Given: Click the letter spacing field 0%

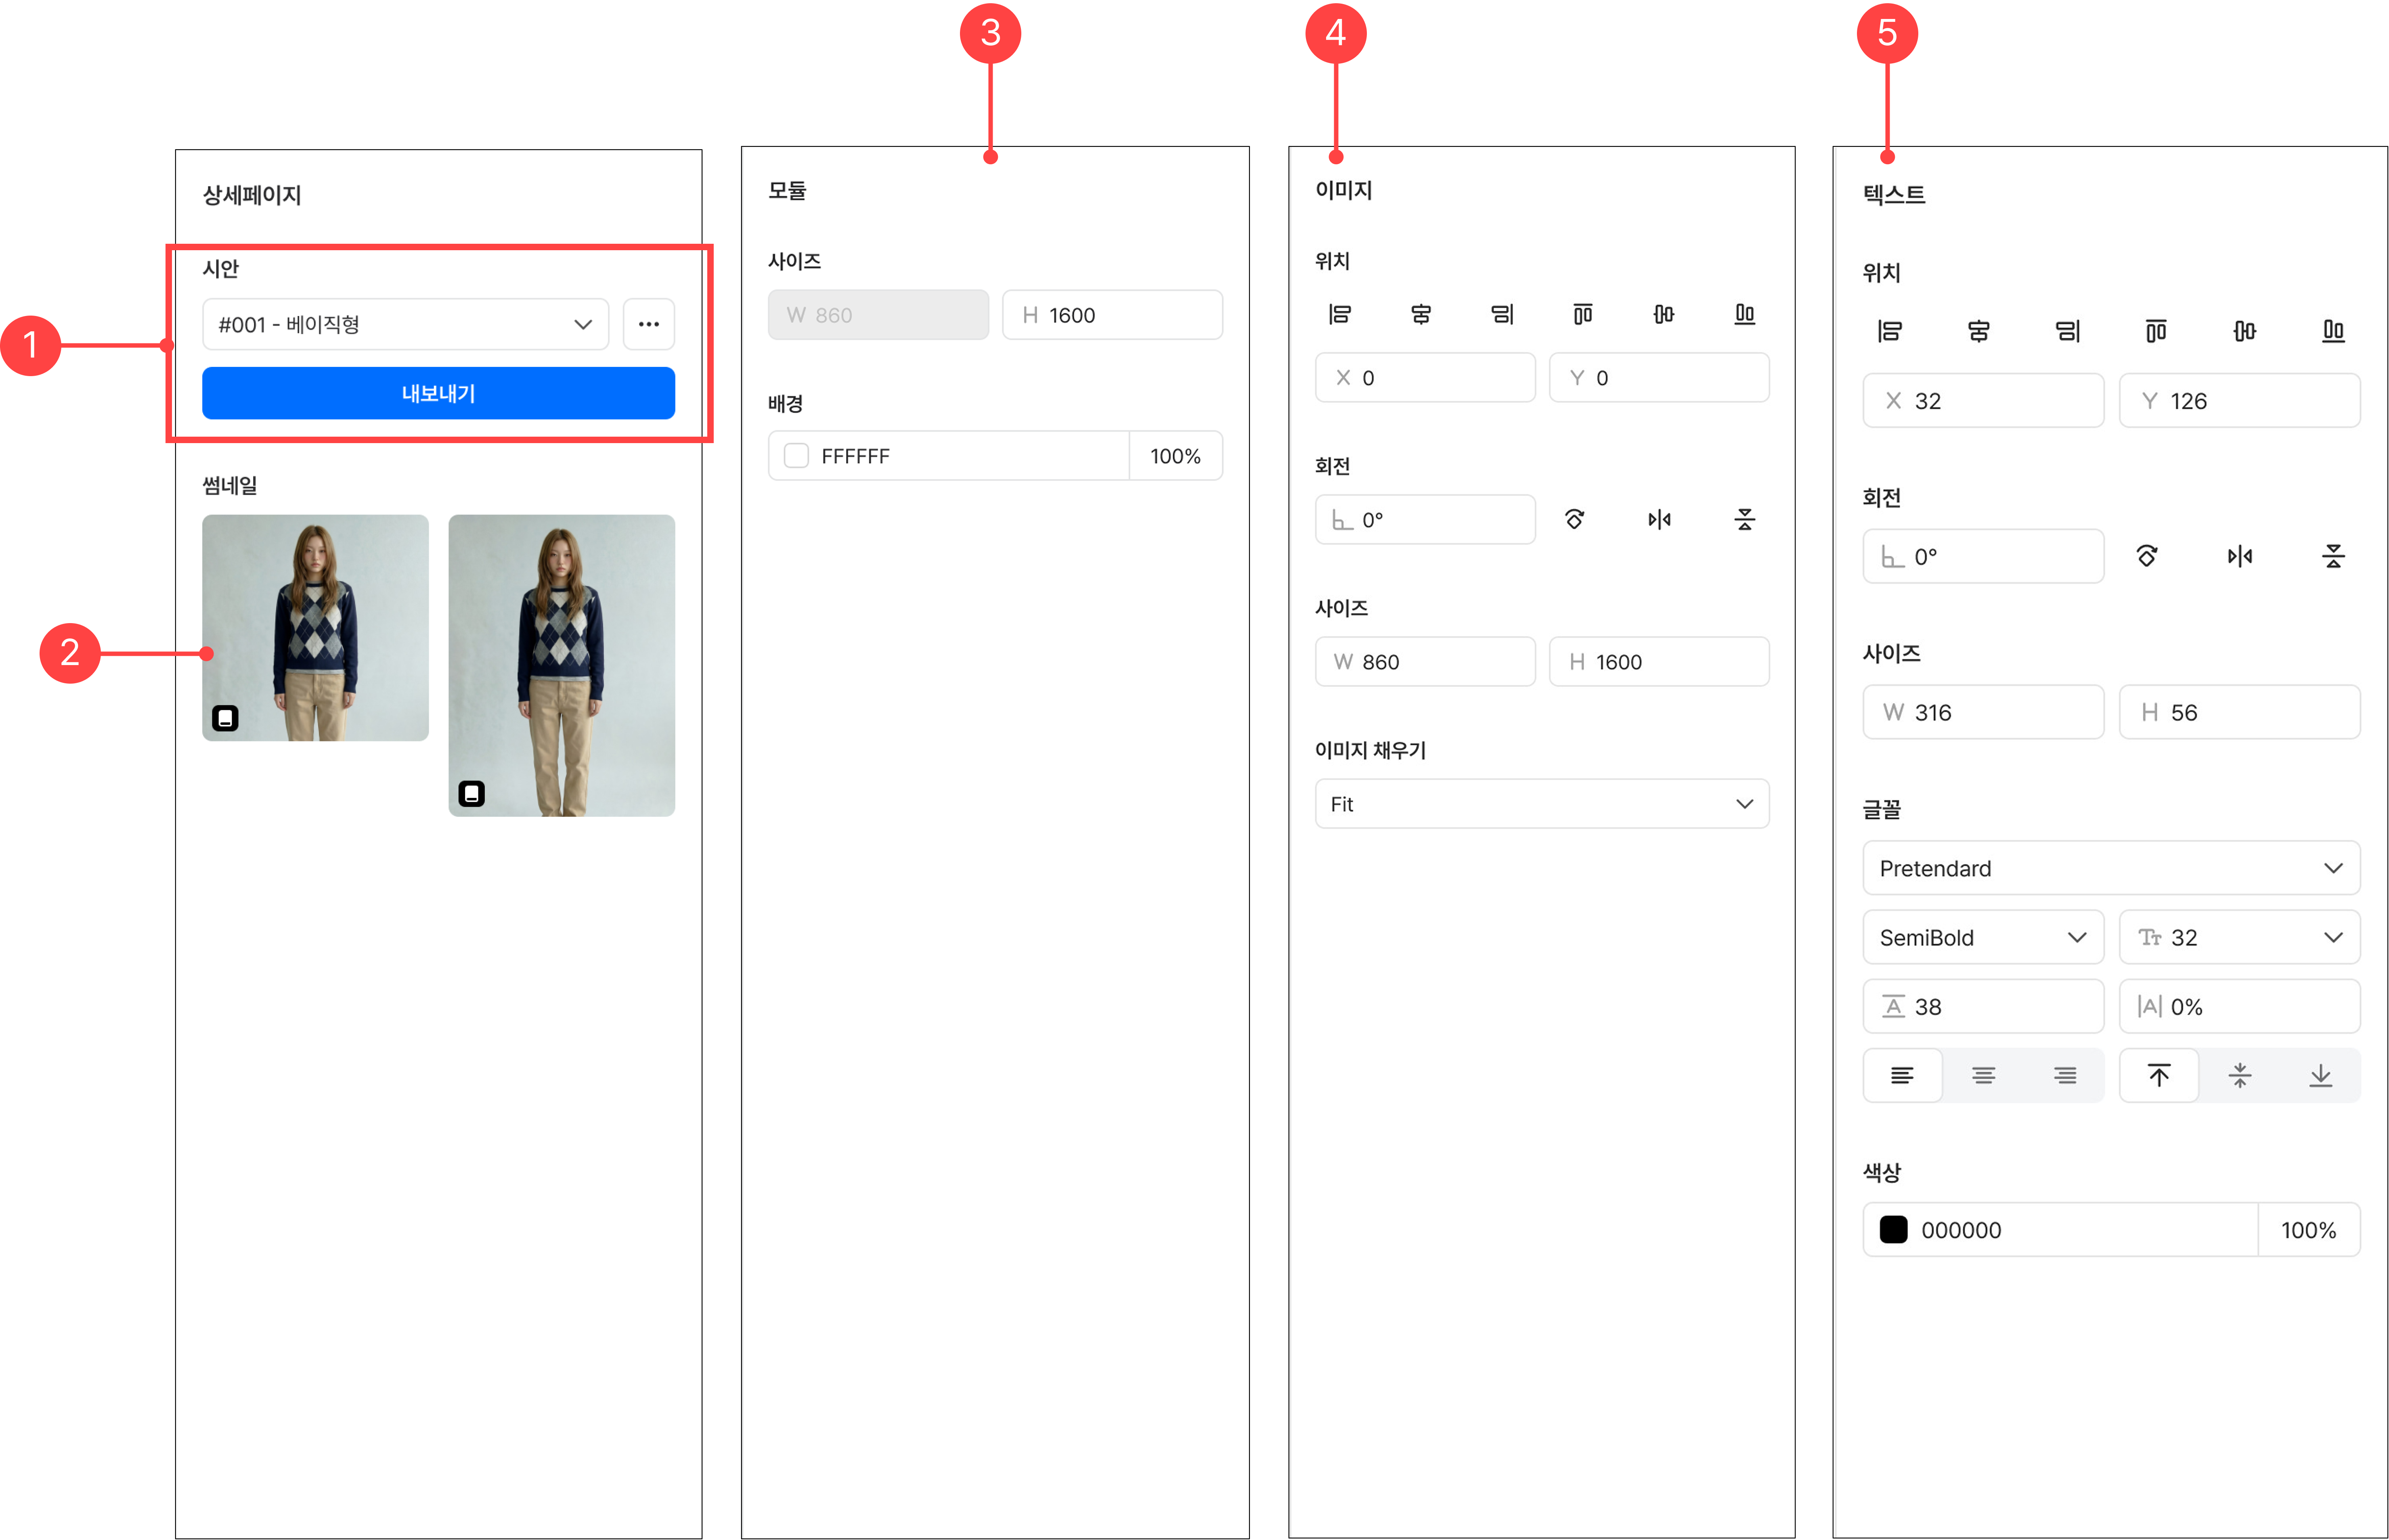Looking at the screenshot, I should pos(2240,1007).
